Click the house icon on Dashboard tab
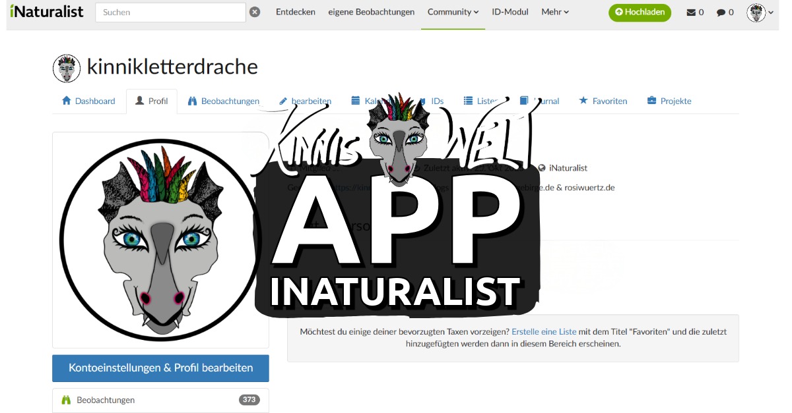This screenshot has width=792, height=413. pyautogui.click(x=66, y=101)
